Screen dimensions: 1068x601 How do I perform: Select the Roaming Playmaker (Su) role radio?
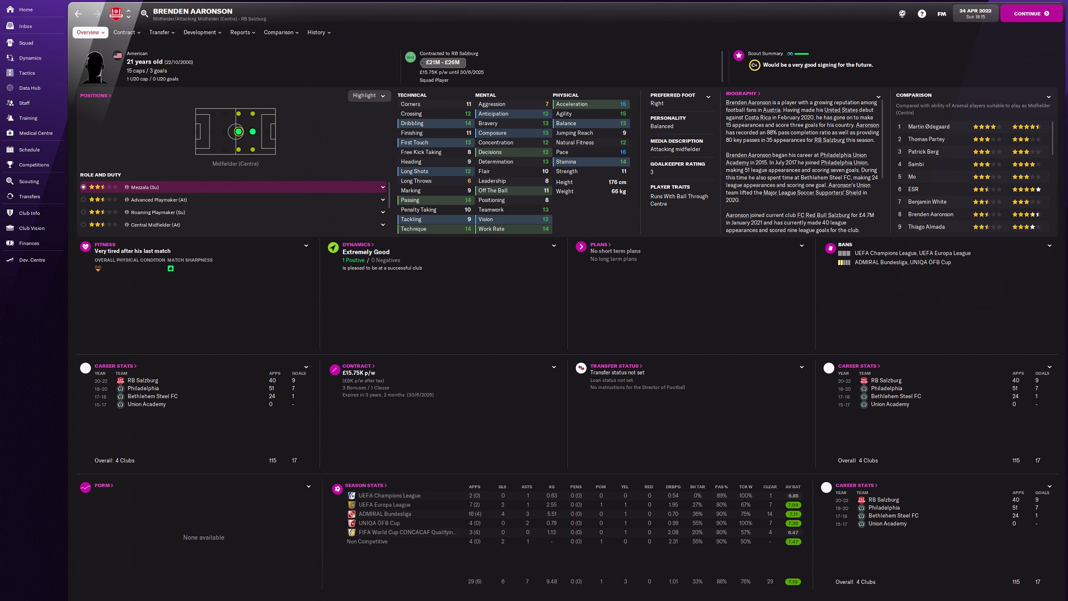[x=83, y=212]
